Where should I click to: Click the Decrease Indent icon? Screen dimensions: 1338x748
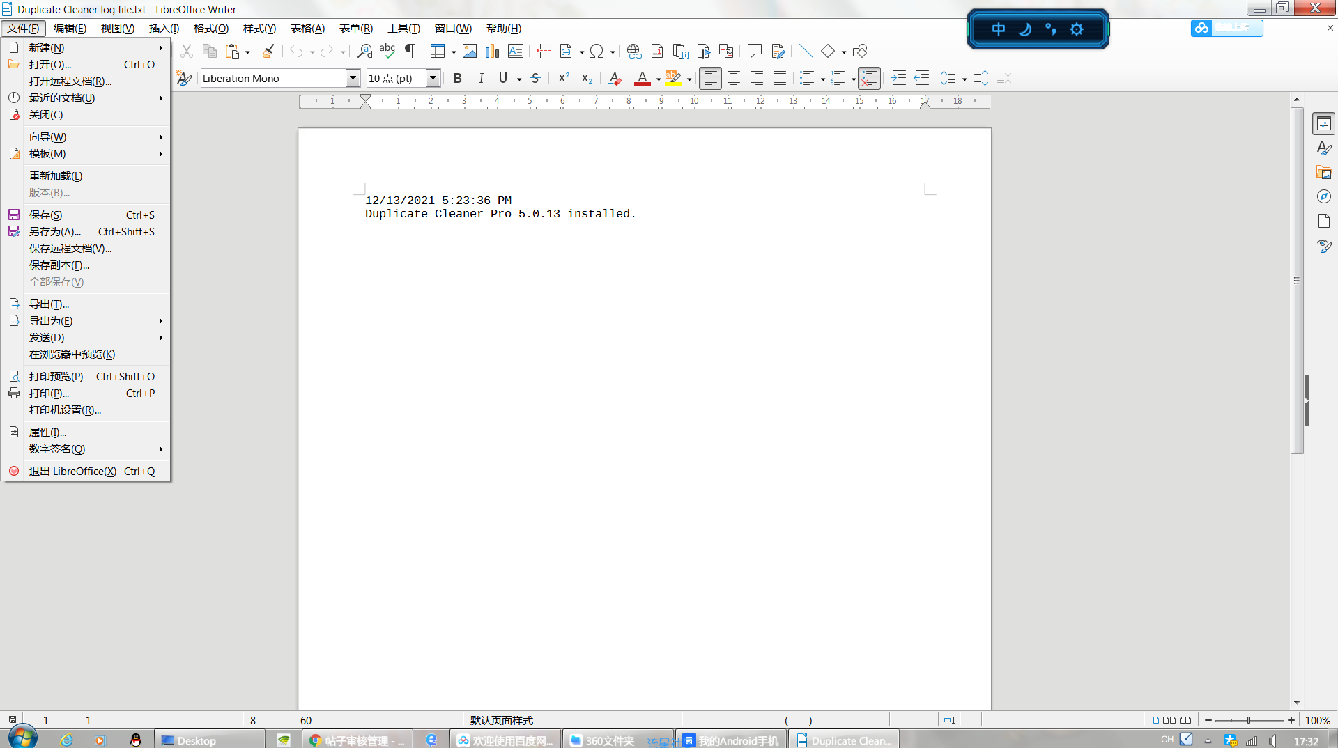922,78
